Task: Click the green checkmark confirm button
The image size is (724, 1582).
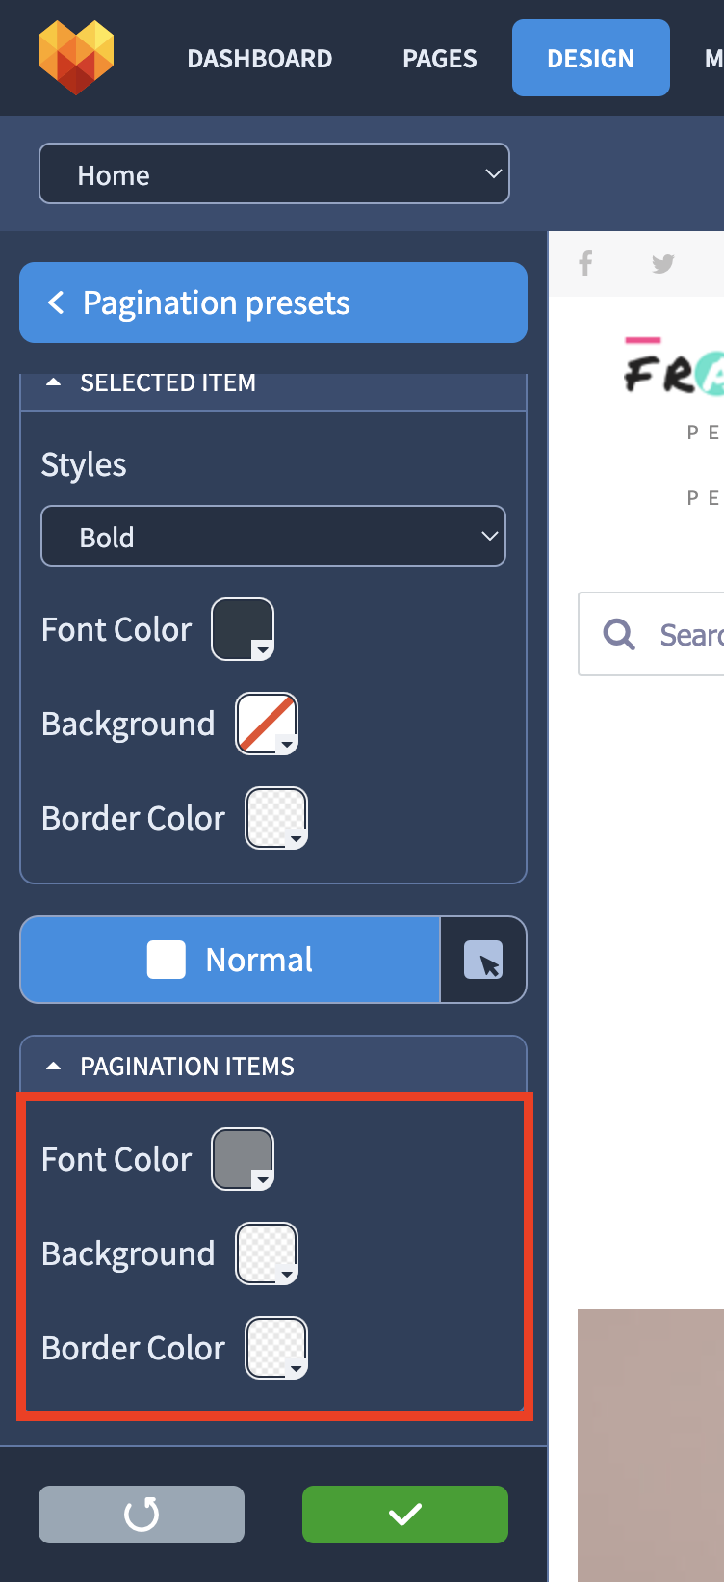Action: 405,1515
